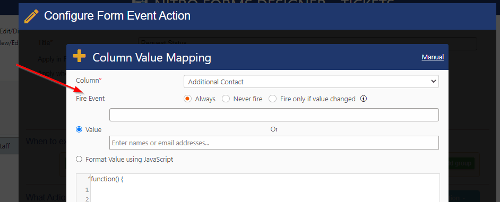Select the Always radio button
This screenshot has width=500, height=202.
click(x=187, y=99)
